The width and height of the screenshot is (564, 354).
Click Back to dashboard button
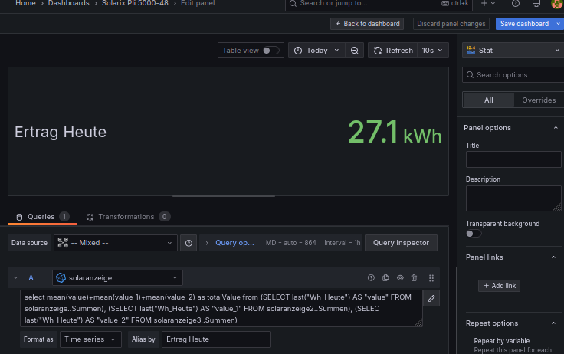(x=367, y=24)
